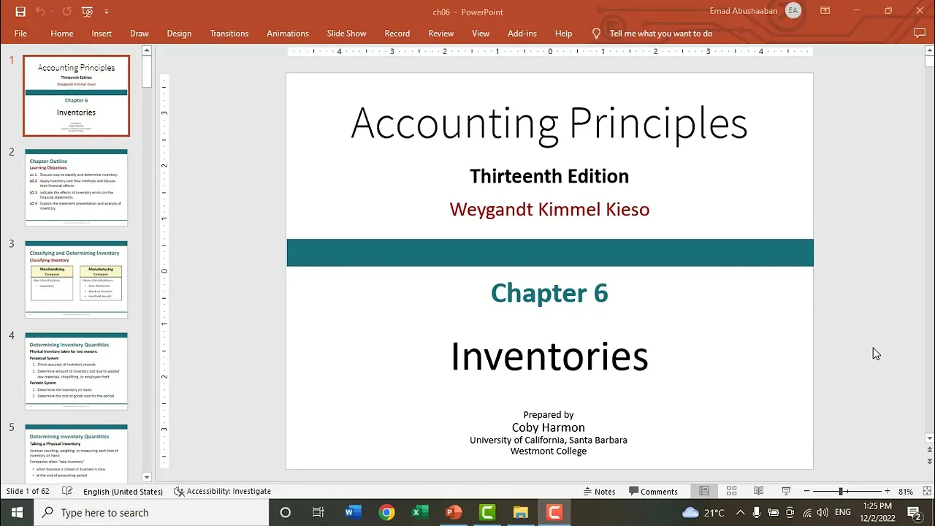Viewport: 935px width, 526px height.
Task: Click the Weygandt Kimmel Kieso text
Action: (549, 210)
